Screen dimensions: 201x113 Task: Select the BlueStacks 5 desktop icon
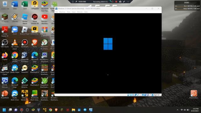pos(35,82)
